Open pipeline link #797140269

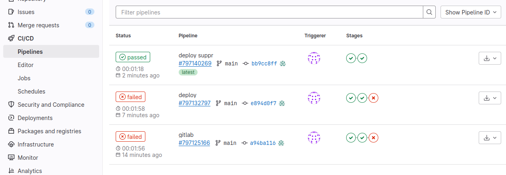coord(195,63)
